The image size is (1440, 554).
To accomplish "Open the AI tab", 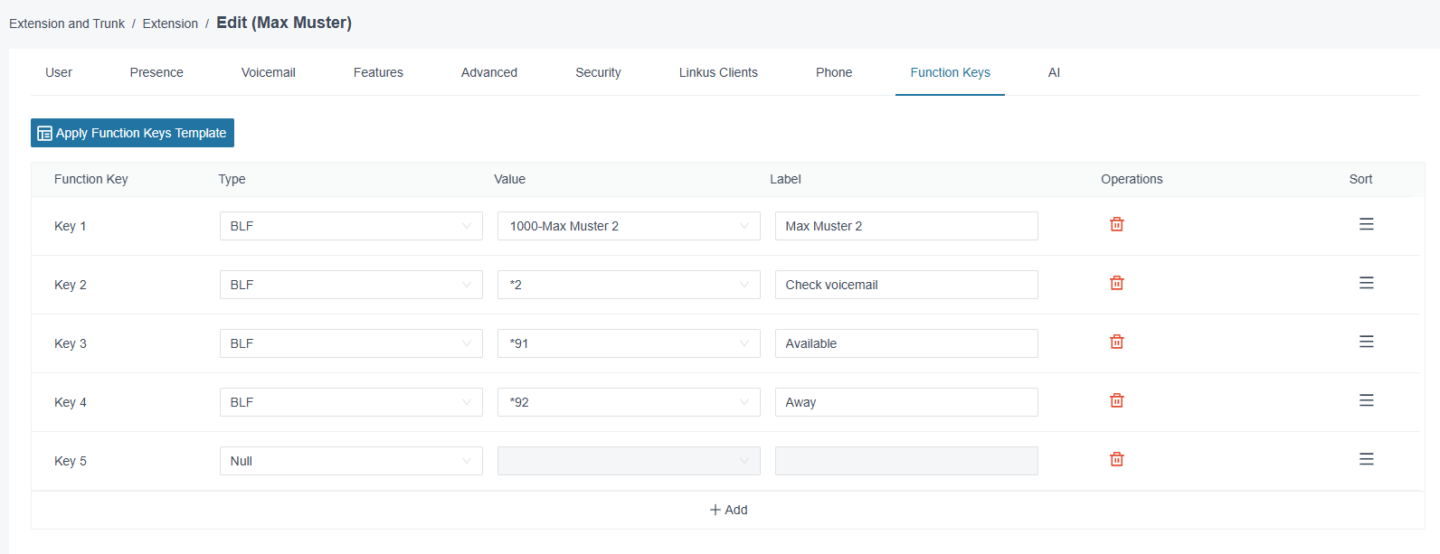I will [x=1054, y=72].
